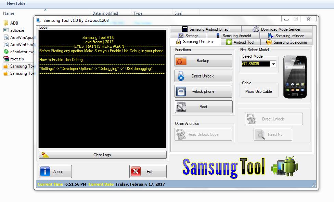Select the ADB folder in Explorer
This screenshot has width=334, height=202.
click(14, 23)
